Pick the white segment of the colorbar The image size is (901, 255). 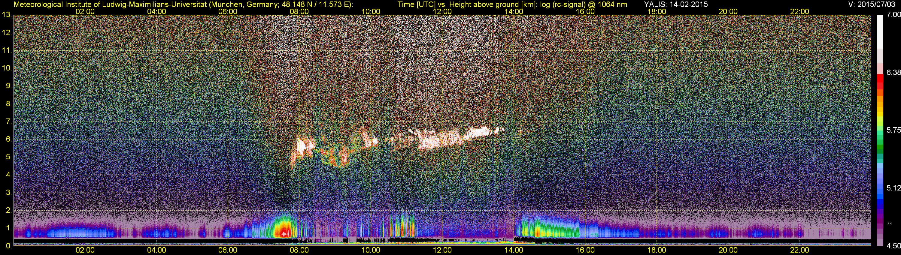[880, 31]
